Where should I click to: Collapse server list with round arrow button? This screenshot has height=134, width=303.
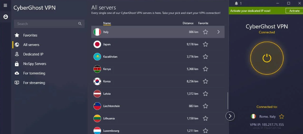pos(230,116)
